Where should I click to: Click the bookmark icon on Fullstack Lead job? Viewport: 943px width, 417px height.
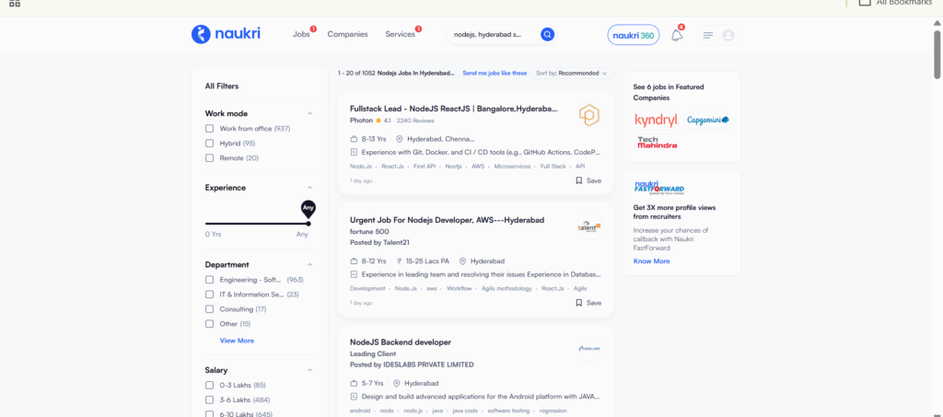tap(578, 180)
